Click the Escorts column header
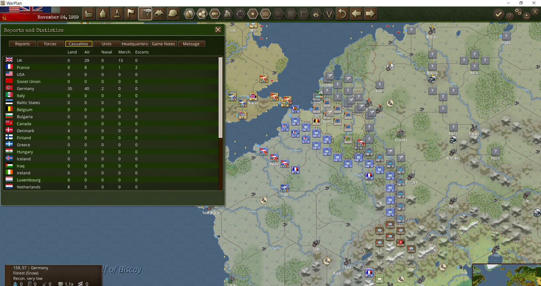 pos(142,52)
